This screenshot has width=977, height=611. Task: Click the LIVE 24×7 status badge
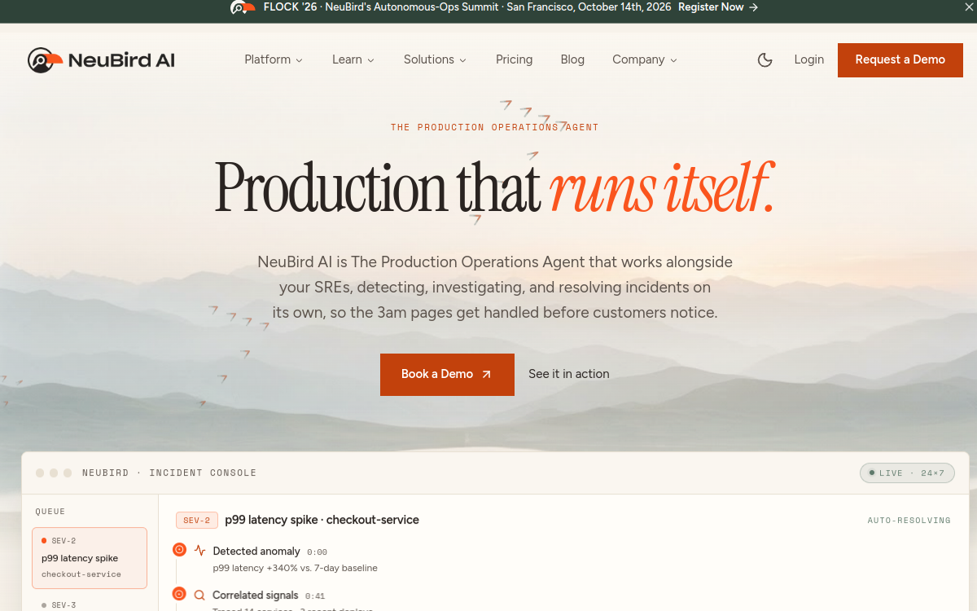pos(907,473)
